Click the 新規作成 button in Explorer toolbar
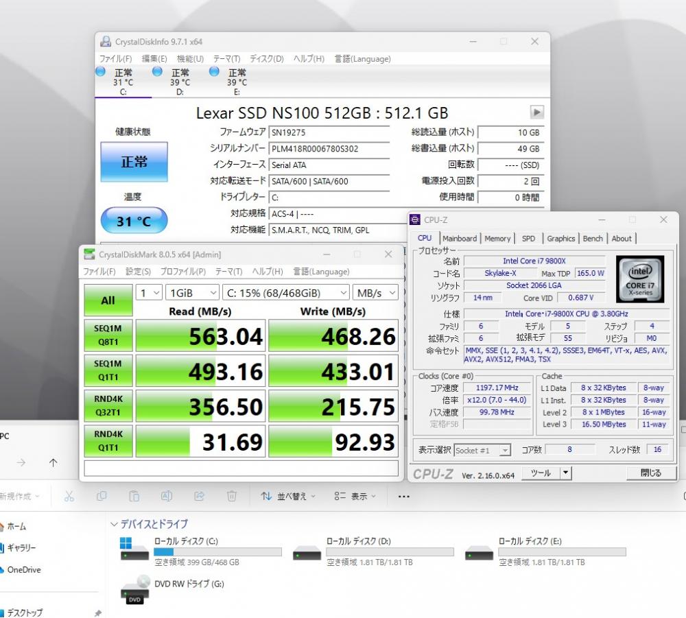 tap(20, 496)
